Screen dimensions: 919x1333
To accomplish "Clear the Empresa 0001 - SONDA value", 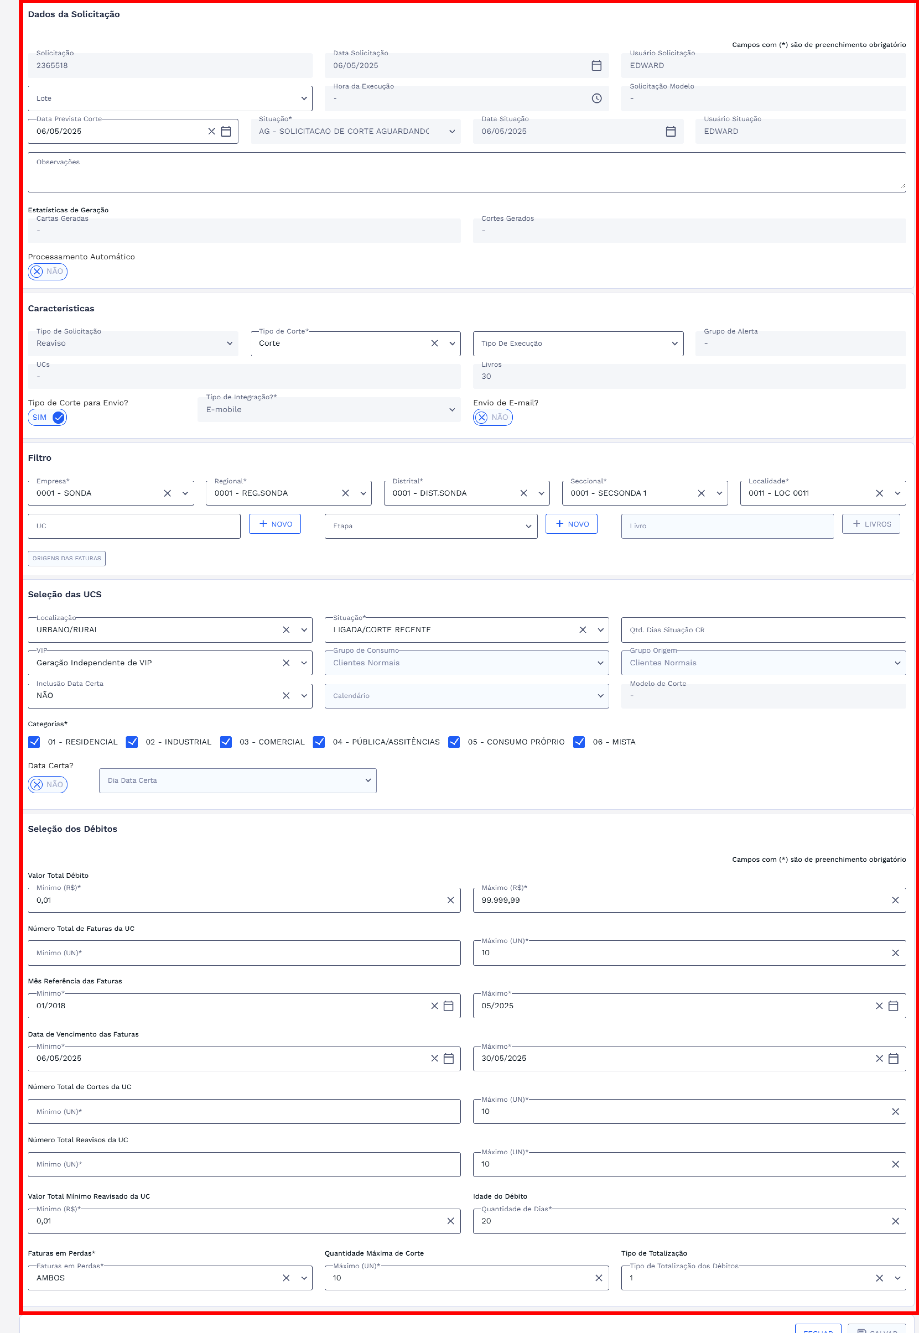I will point(168,493).
